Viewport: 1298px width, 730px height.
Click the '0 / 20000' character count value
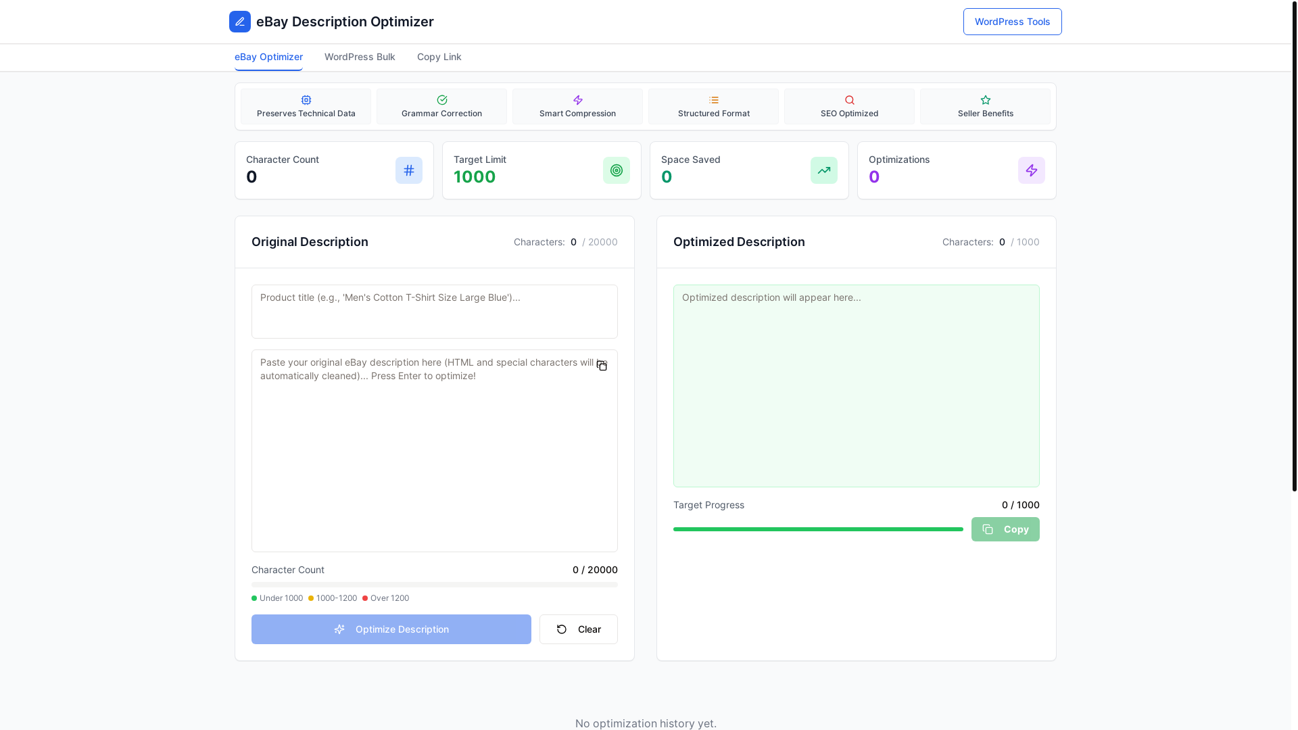595,570
